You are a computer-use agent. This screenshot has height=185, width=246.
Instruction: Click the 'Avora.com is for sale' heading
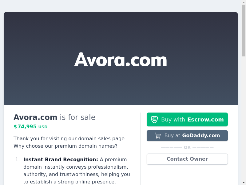(54, 117)
